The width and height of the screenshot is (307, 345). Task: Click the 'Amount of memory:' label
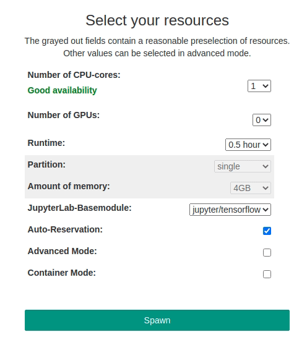click(69, 186)
